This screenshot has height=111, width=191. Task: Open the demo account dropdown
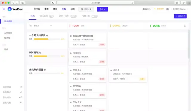180,9
